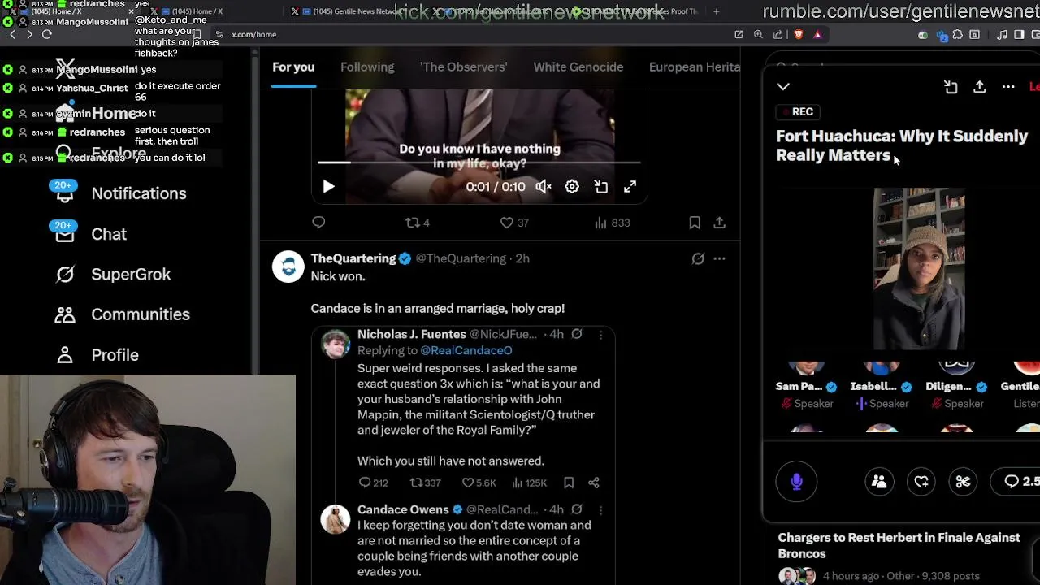
Task: Play the video in the top post
Action: (328, 187)
